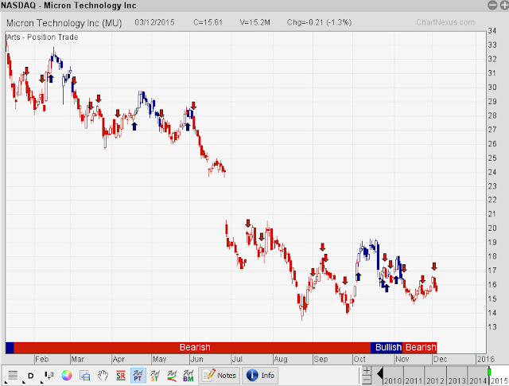Click the red 'Bearish' label in trend bar center
Image resolution: width=509 pixels, height=386 pixels.
pyautogui.click(x=195, y=347)
